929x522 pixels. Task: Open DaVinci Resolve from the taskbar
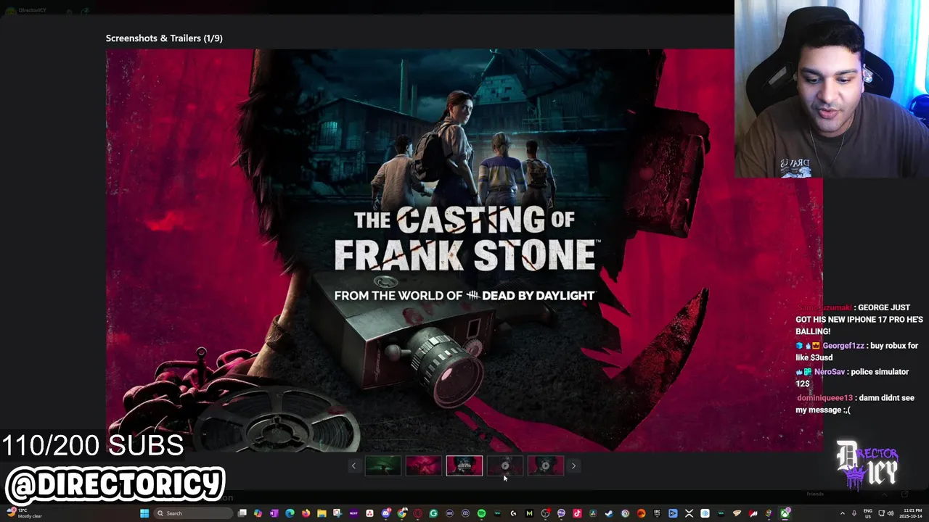pos(593,513)
